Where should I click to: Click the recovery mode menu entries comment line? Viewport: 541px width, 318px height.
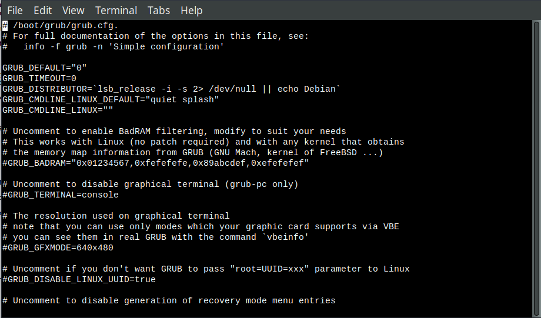(x=169, y=301)
